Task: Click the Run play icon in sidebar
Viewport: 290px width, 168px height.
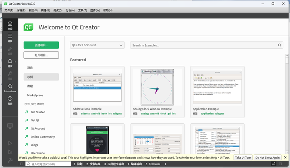Action: click(x=10, y=143)
